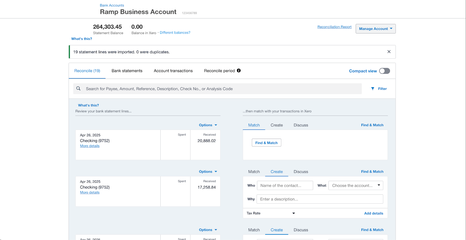Click the search magnifier icon
The width and height of the screenshot is (466, 240).
click(78, 89)
